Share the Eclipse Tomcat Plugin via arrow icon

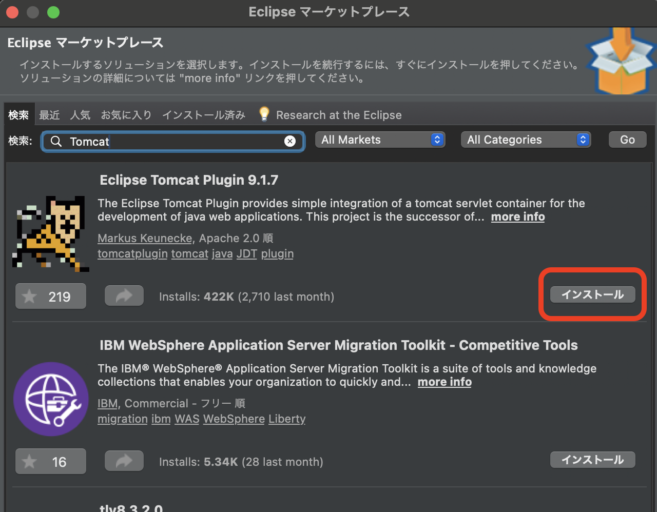pos(124,296)
